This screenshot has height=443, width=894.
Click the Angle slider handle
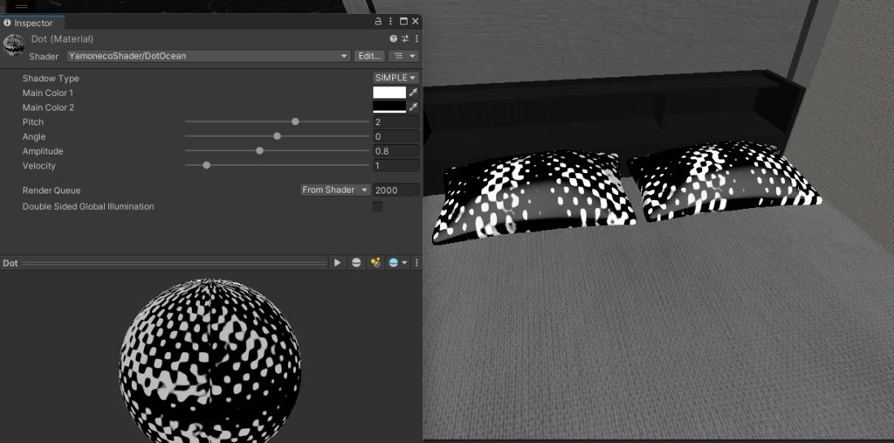click(277, 136)
